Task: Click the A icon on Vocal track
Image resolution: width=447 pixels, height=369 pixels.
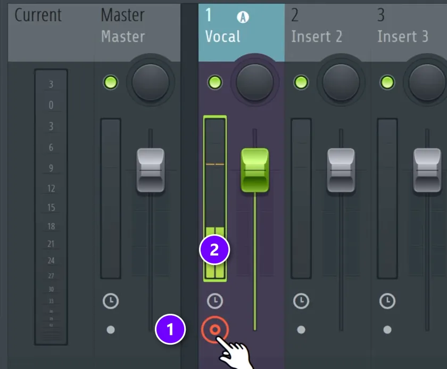Action: [x=243, y=18]
